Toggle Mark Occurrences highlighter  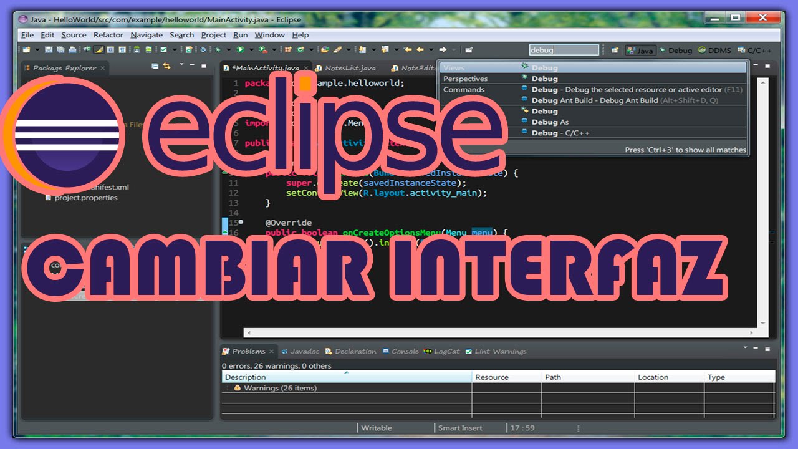[x=99, y=49]
